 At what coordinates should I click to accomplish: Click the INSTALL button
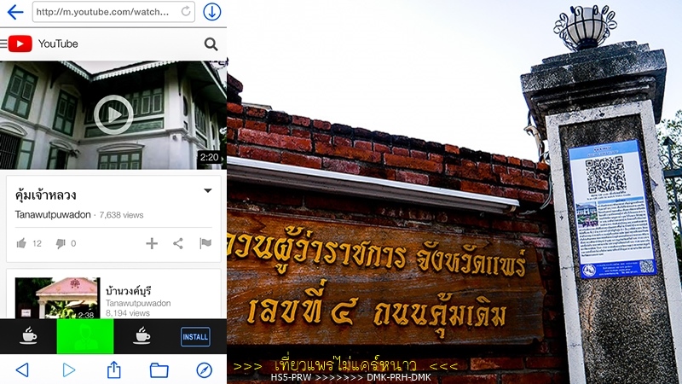[195, 337]
